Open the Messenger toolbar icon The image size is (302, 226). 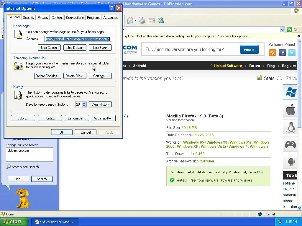click(x=161, y=20)
